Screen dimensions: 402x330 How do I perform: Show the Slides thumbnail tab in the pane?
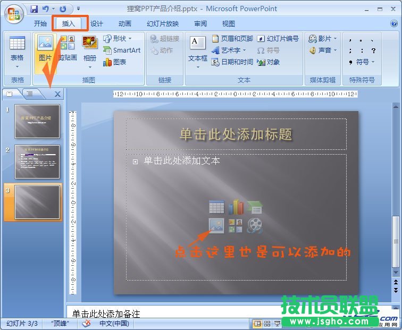pyautogui.click(x=10, y=94)
